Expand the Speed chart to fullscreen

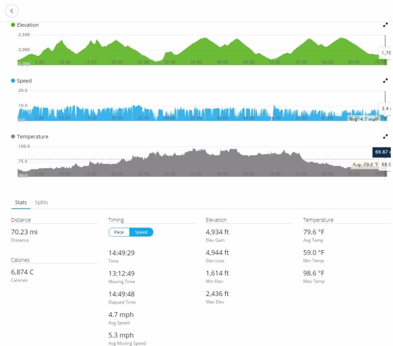tap(385, 81)
